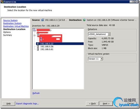Click the Conversion window title icon
This screenshot has height=109, width=140.
(2, 2)
